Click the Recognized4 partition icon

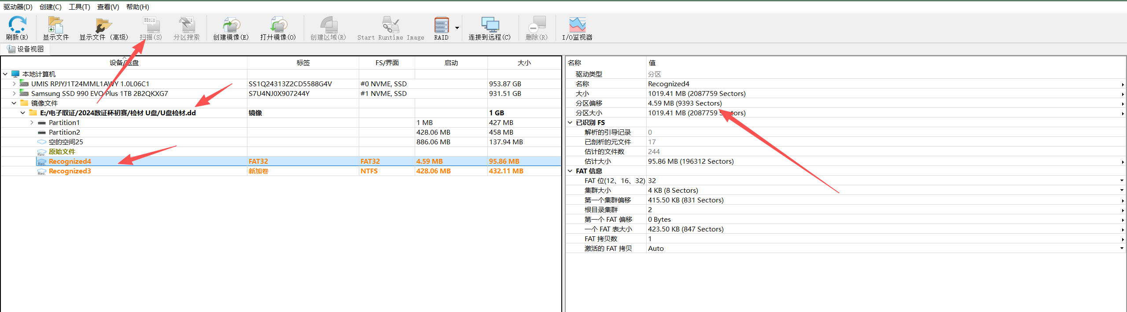click(x=42, y=162)
